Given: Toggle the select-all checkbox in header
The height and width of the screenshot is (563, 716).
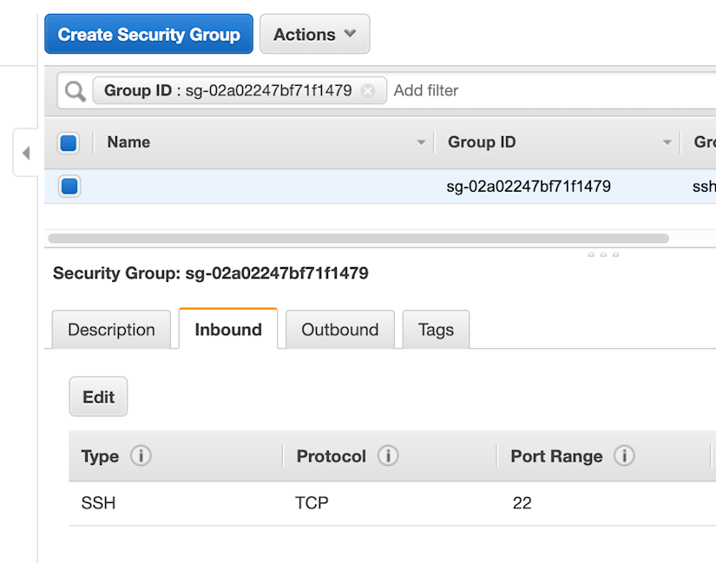Looking at the screenshot, I should coord(69,142).
